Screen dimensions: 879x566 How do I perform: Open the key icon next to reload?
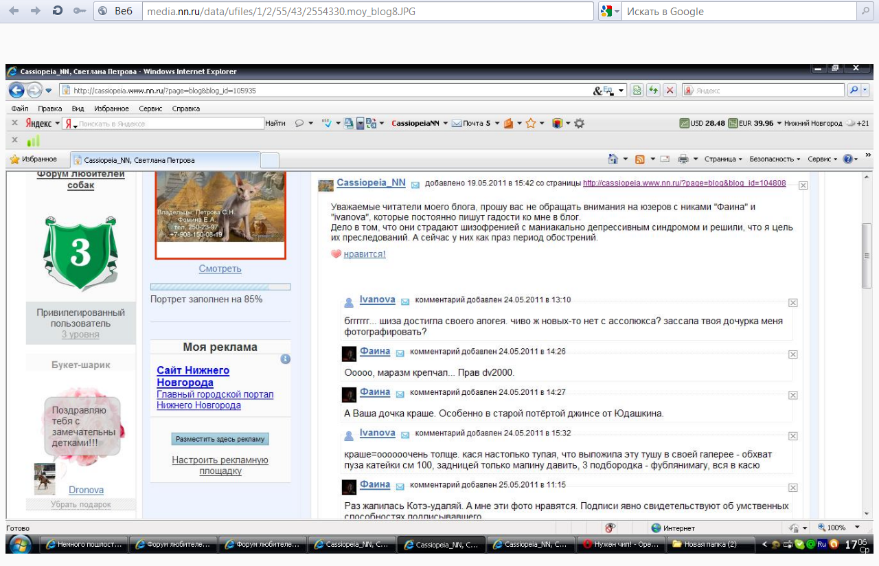pyautogui.click(x=80, y=11)
